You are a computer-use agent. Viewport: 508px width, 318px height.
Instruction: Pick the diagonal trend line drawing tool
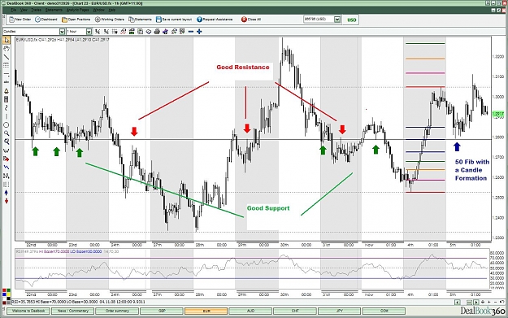pos(7,57)
